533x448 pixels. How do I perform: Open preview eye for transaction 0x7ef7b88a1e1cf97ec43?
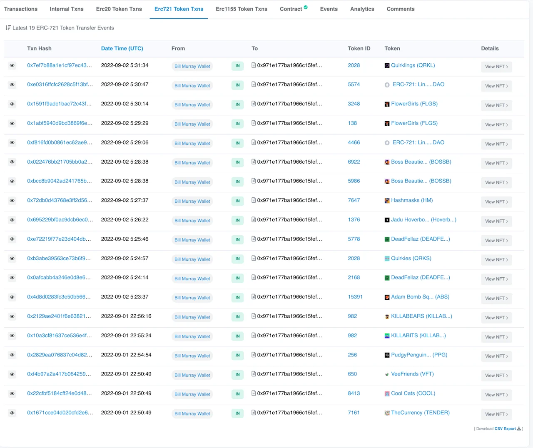tap(12, 65)
